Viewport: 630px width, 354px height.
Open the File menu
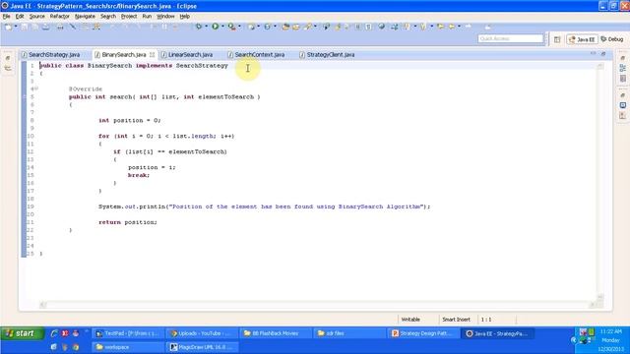7,17
